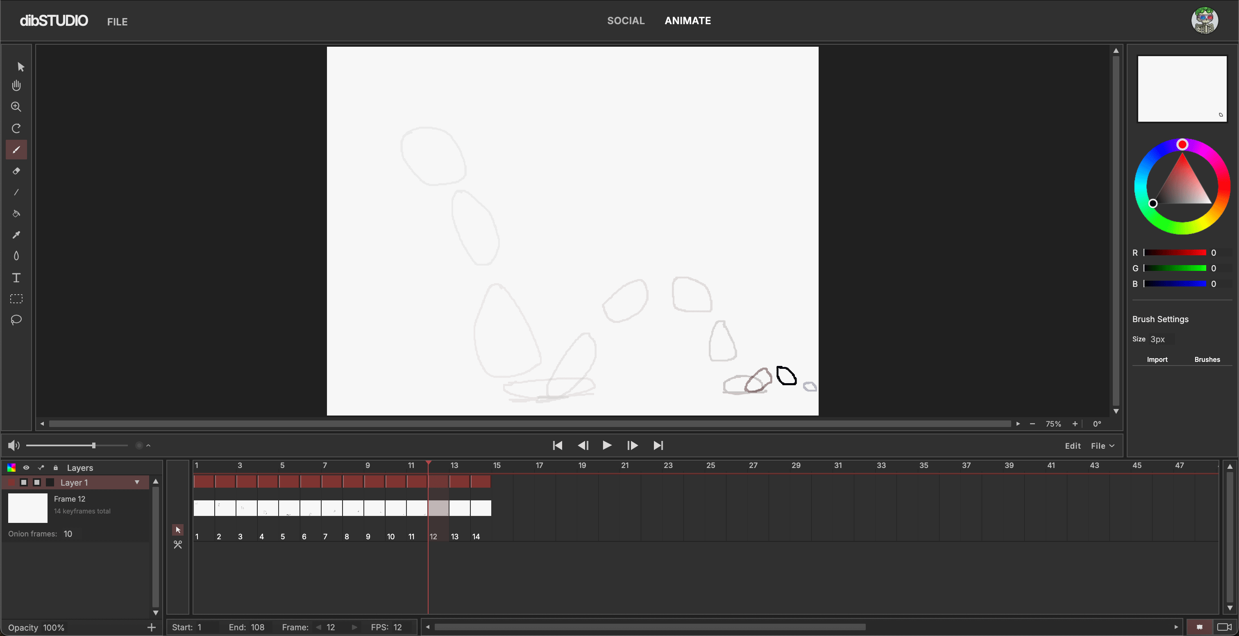Click the red R color slider
The height and width of the screenshot is (636, 1239).
pyautogui.click(x=1175, y=252)
